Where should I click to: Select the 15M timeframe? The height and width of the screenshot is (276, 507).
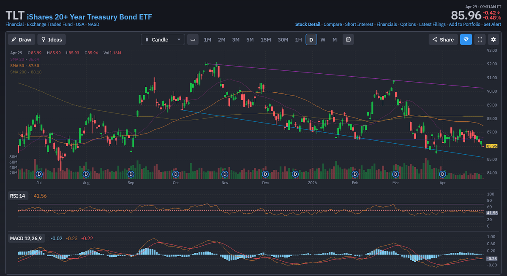(266, 40)
